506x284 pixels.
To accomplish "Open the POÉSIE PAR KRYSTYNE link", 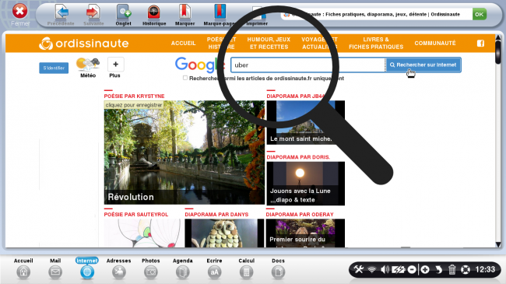I will pyautogui.click(x=134, y=96).
